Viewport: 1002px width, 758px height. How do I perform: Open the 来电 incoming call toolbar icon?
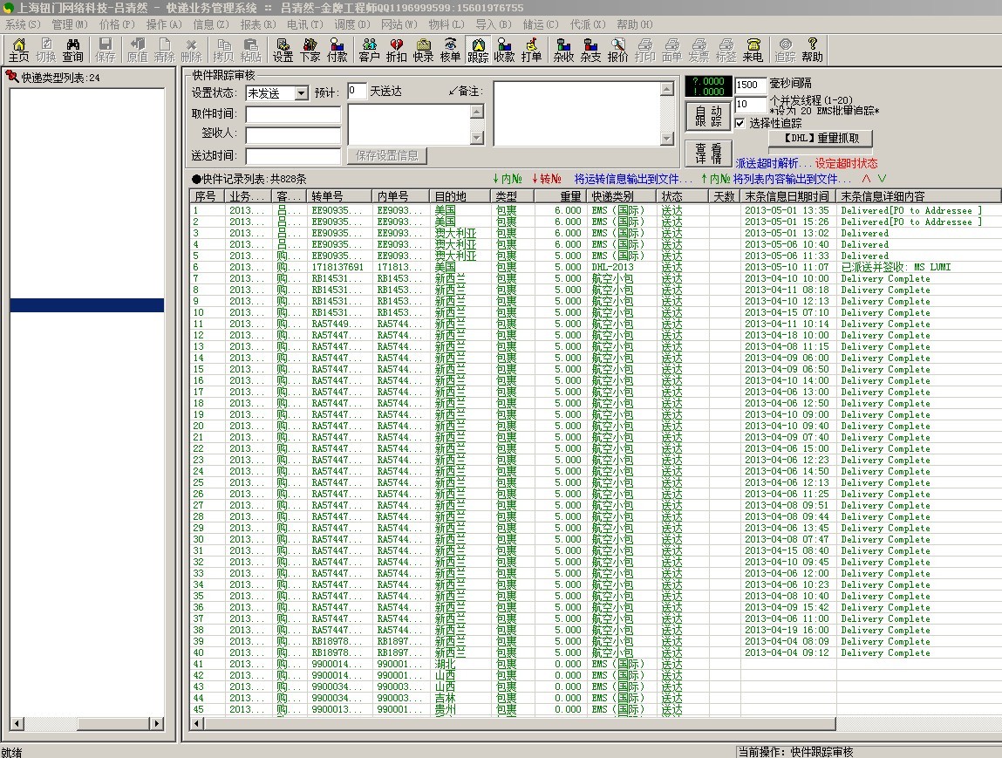753,50
